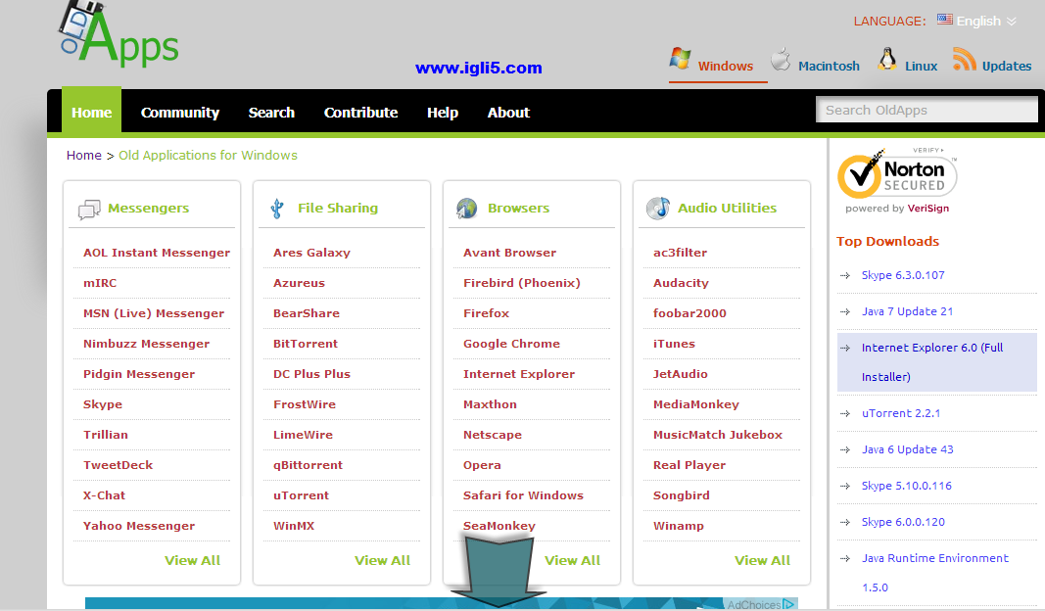Go to the About page tab
Image resolution: width=1045 pixels, height=611 pixels.
click(508, 113)
